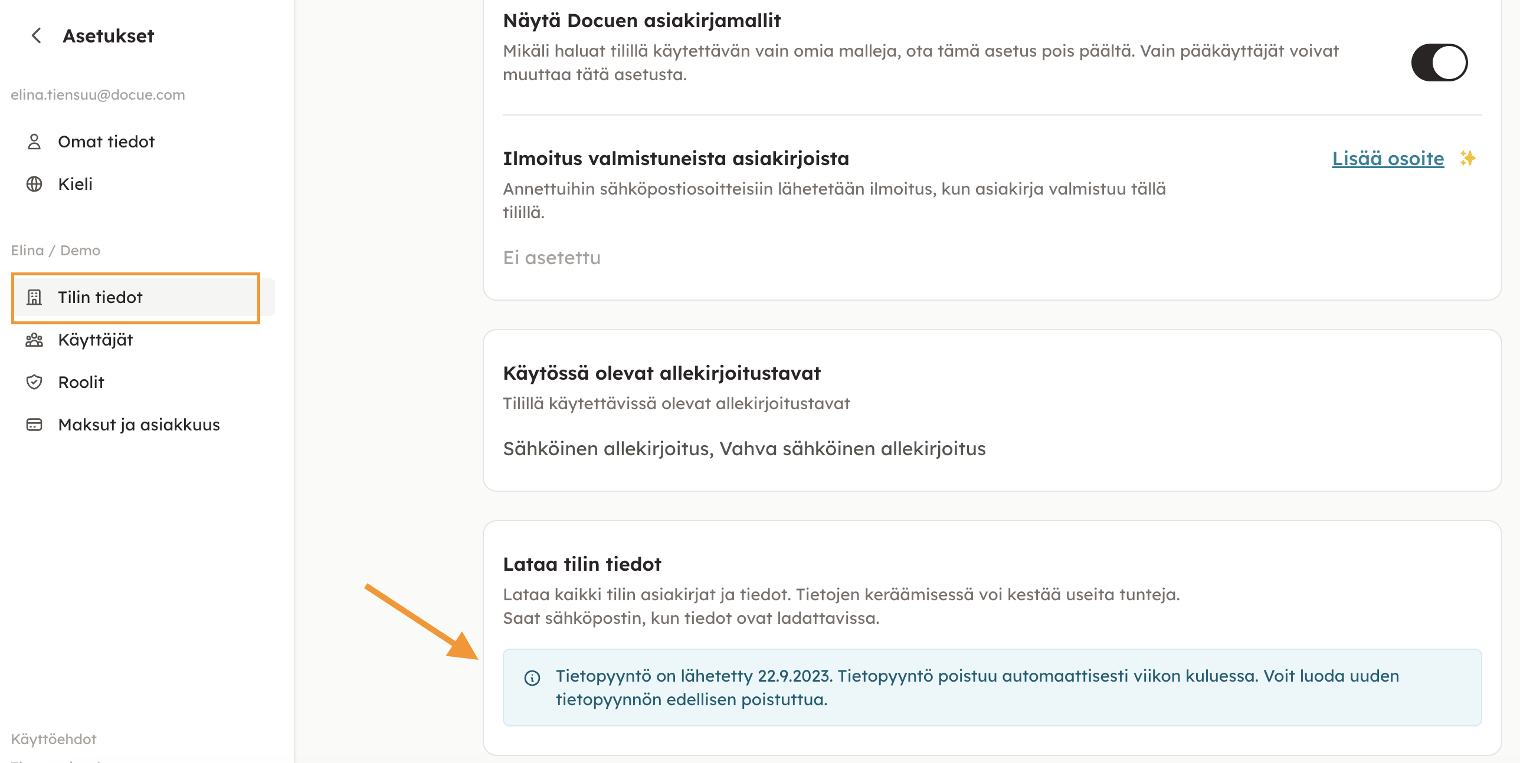The height and width of the screenshot is (763, 1520).
Task: Click the sparkle icon next to Lisää osoite
Action: [x=1467, y=158]
